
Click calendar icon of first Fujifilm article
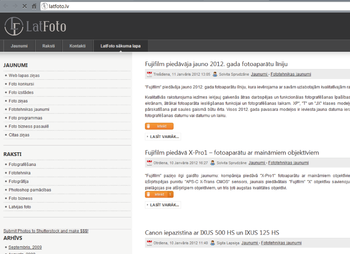[x=149, y=74]
